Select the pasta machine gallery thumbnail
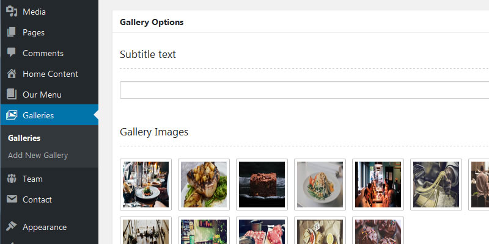Viewport: 489px width, 244px height. [x=436, y=184]
